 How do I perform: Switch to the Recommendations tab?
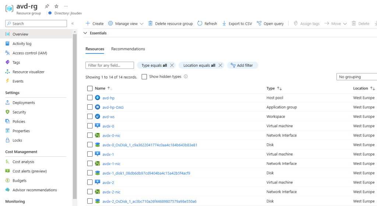click(128, 49)
